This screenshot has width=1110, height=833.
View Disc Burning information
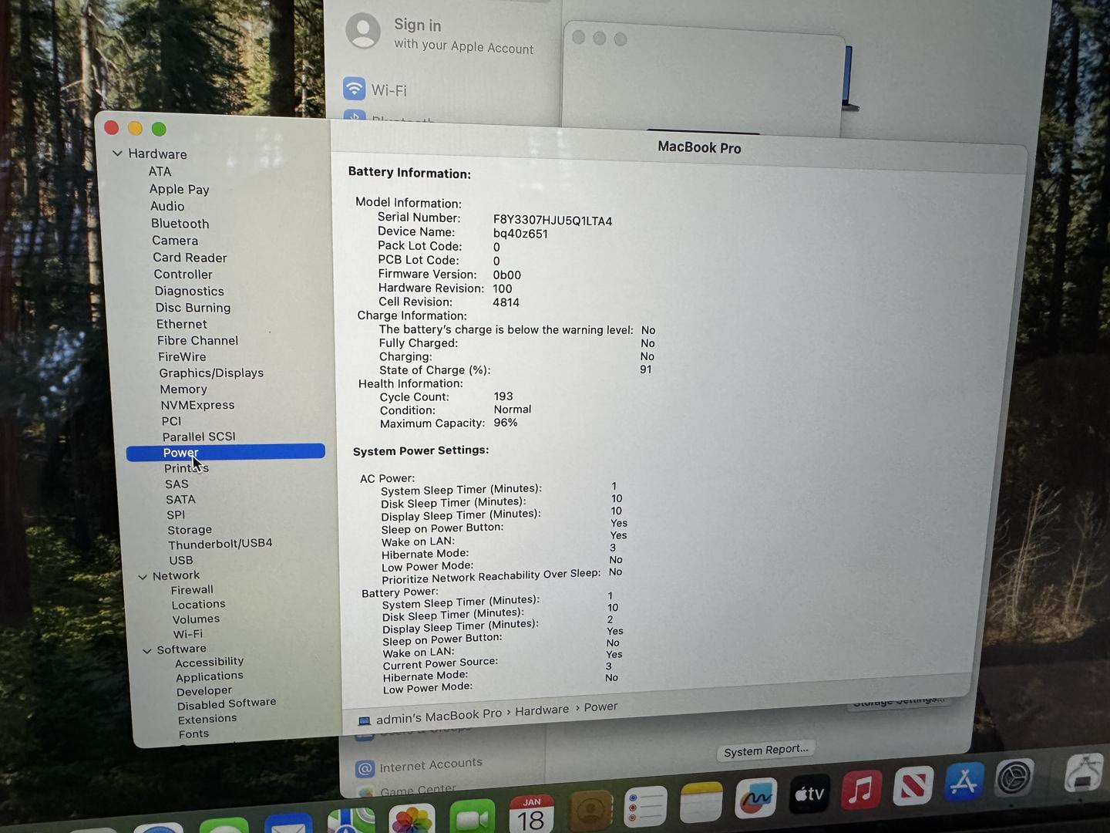193,308
